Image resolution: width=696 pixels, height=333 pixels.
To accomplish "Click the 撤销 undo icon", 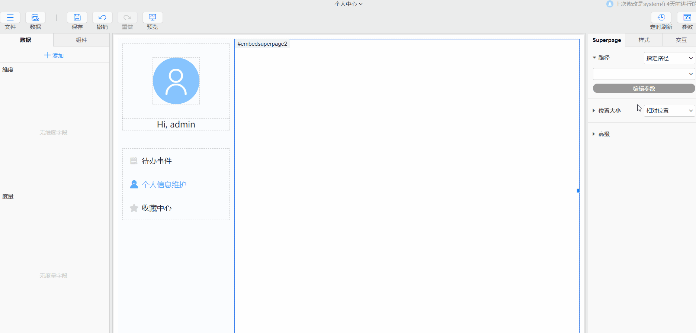I will pos(102,17).
